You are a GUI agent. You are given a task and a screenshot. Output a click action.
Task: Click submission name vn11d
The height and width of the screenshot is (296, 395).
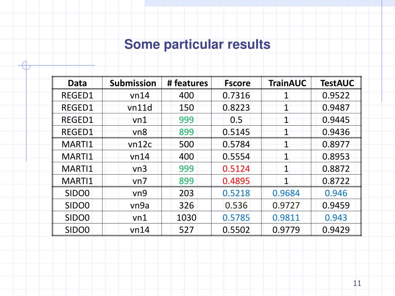pyautogui.click(x=140, y=108)
